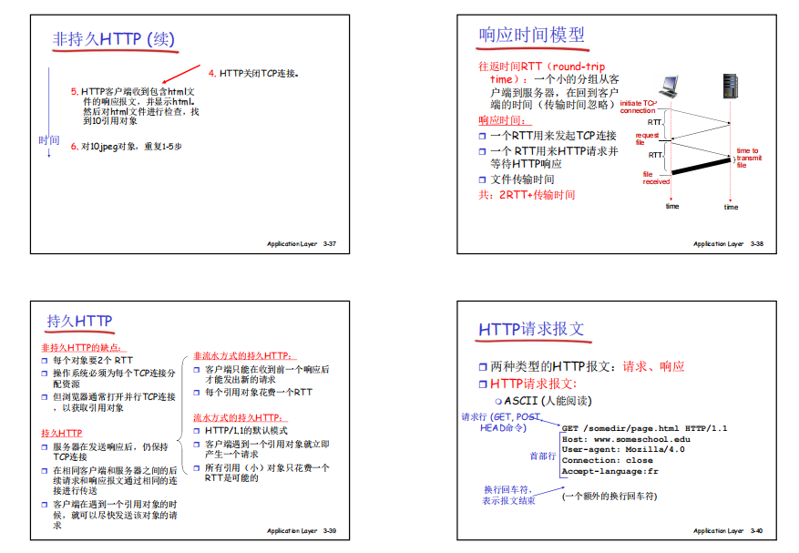Click the slide title 'HTTP请求报文'
The image size is (799, 553).
click(531, 329)
